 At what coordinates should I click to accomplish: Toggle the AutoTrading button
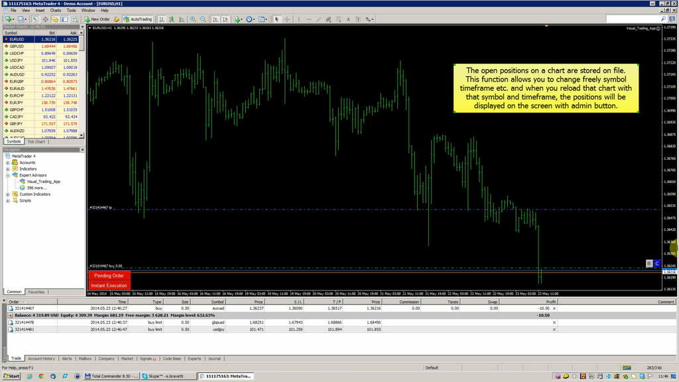tap(138, 19)
